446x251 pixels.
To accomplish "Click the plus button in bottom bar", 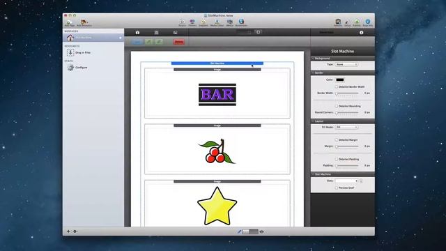I will pyautogui.click(x=68, y=231).
